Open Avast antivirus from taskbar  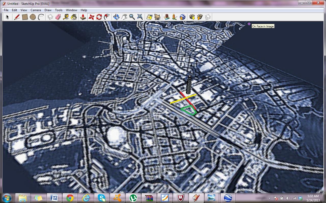117,198
